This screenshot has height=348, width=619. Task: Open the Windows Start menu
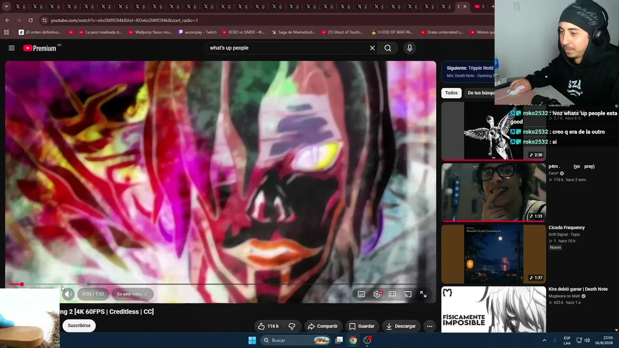point(252,340)
